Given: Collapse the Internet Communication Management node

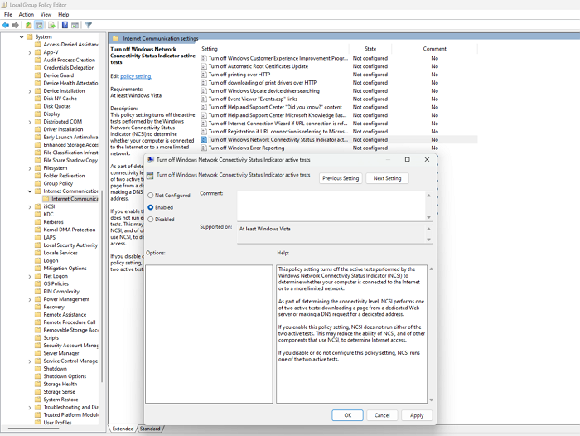Looking at the screenshot, I should 30,191.
